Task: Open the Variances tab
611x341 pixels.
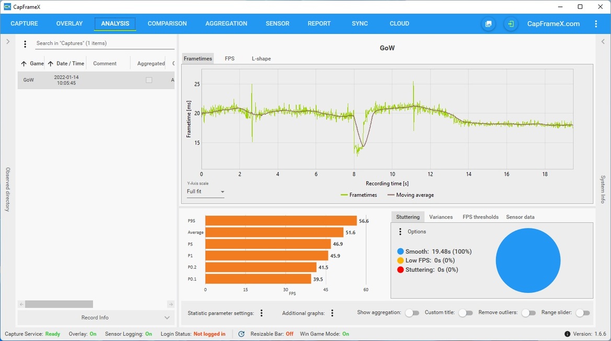Action: point(441,217)
